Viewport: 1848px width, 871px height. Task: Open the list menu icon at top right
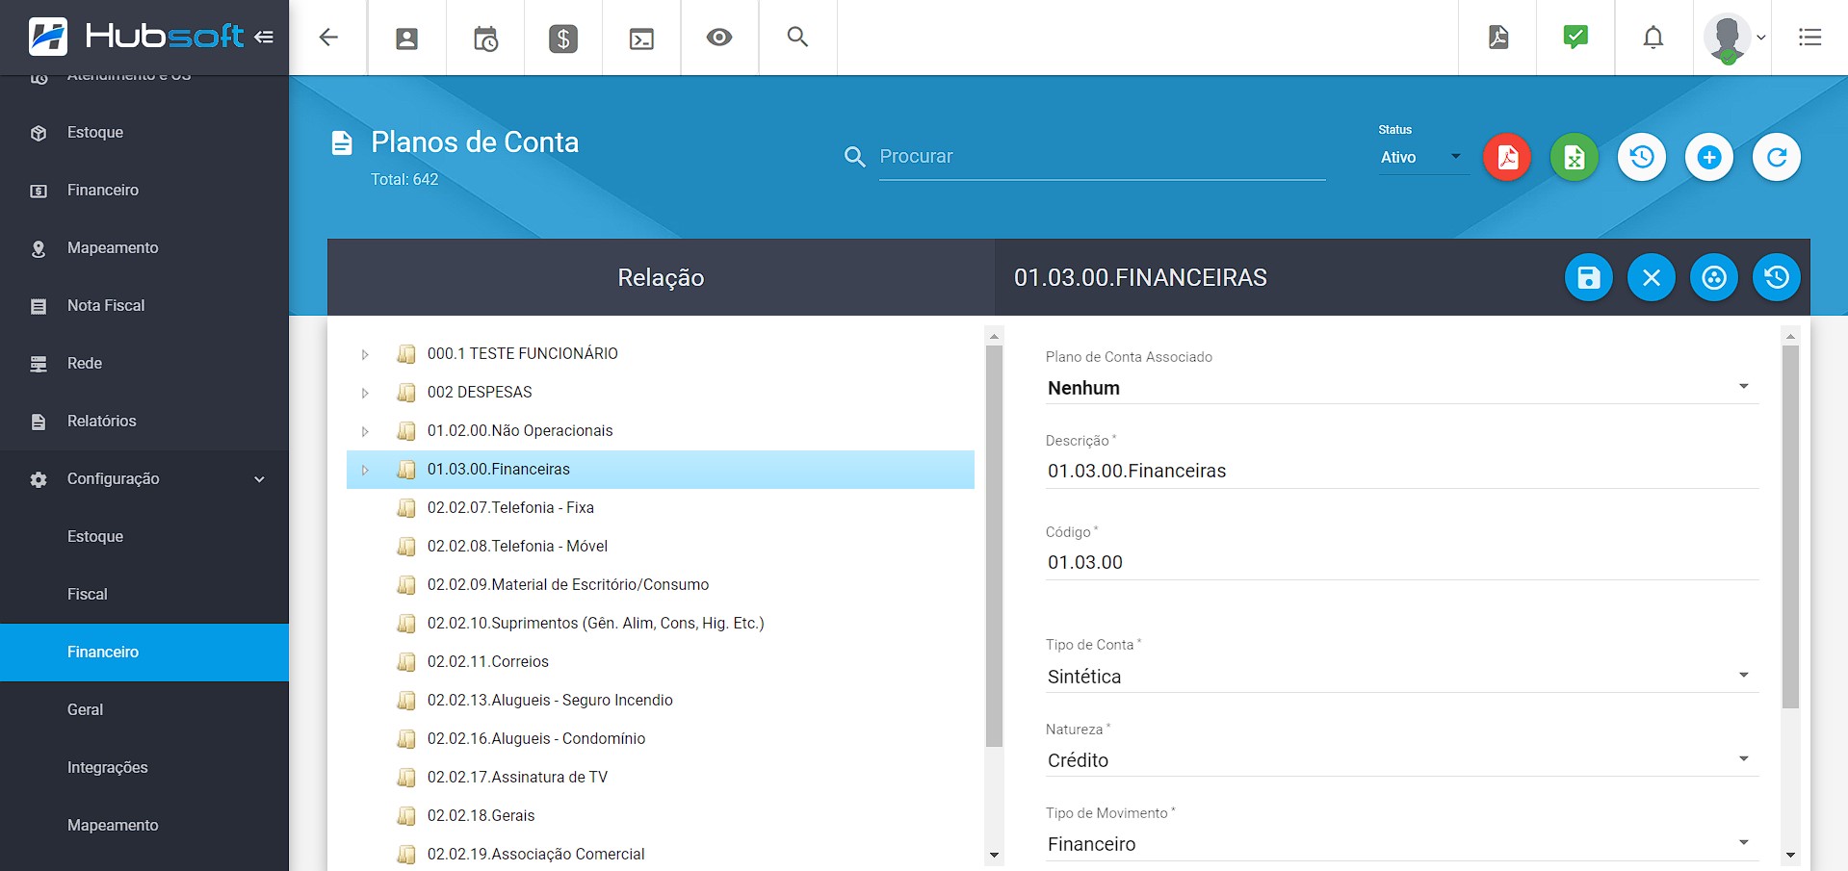point(1810,38)
